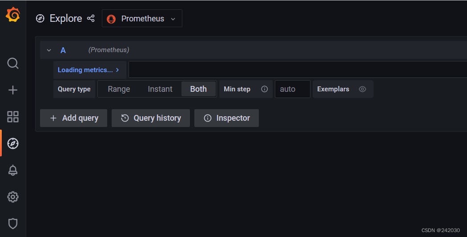Open the Prometheus data source dropdown

point(142,19)
